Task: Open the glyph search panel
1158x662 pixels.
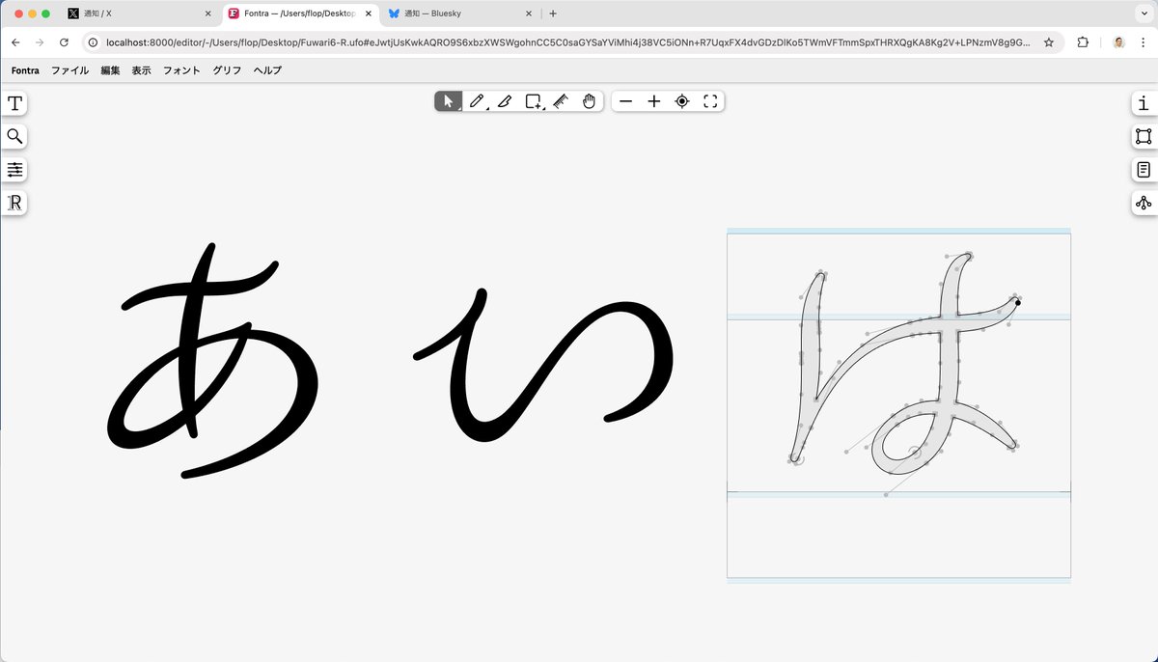Action: 14,136
